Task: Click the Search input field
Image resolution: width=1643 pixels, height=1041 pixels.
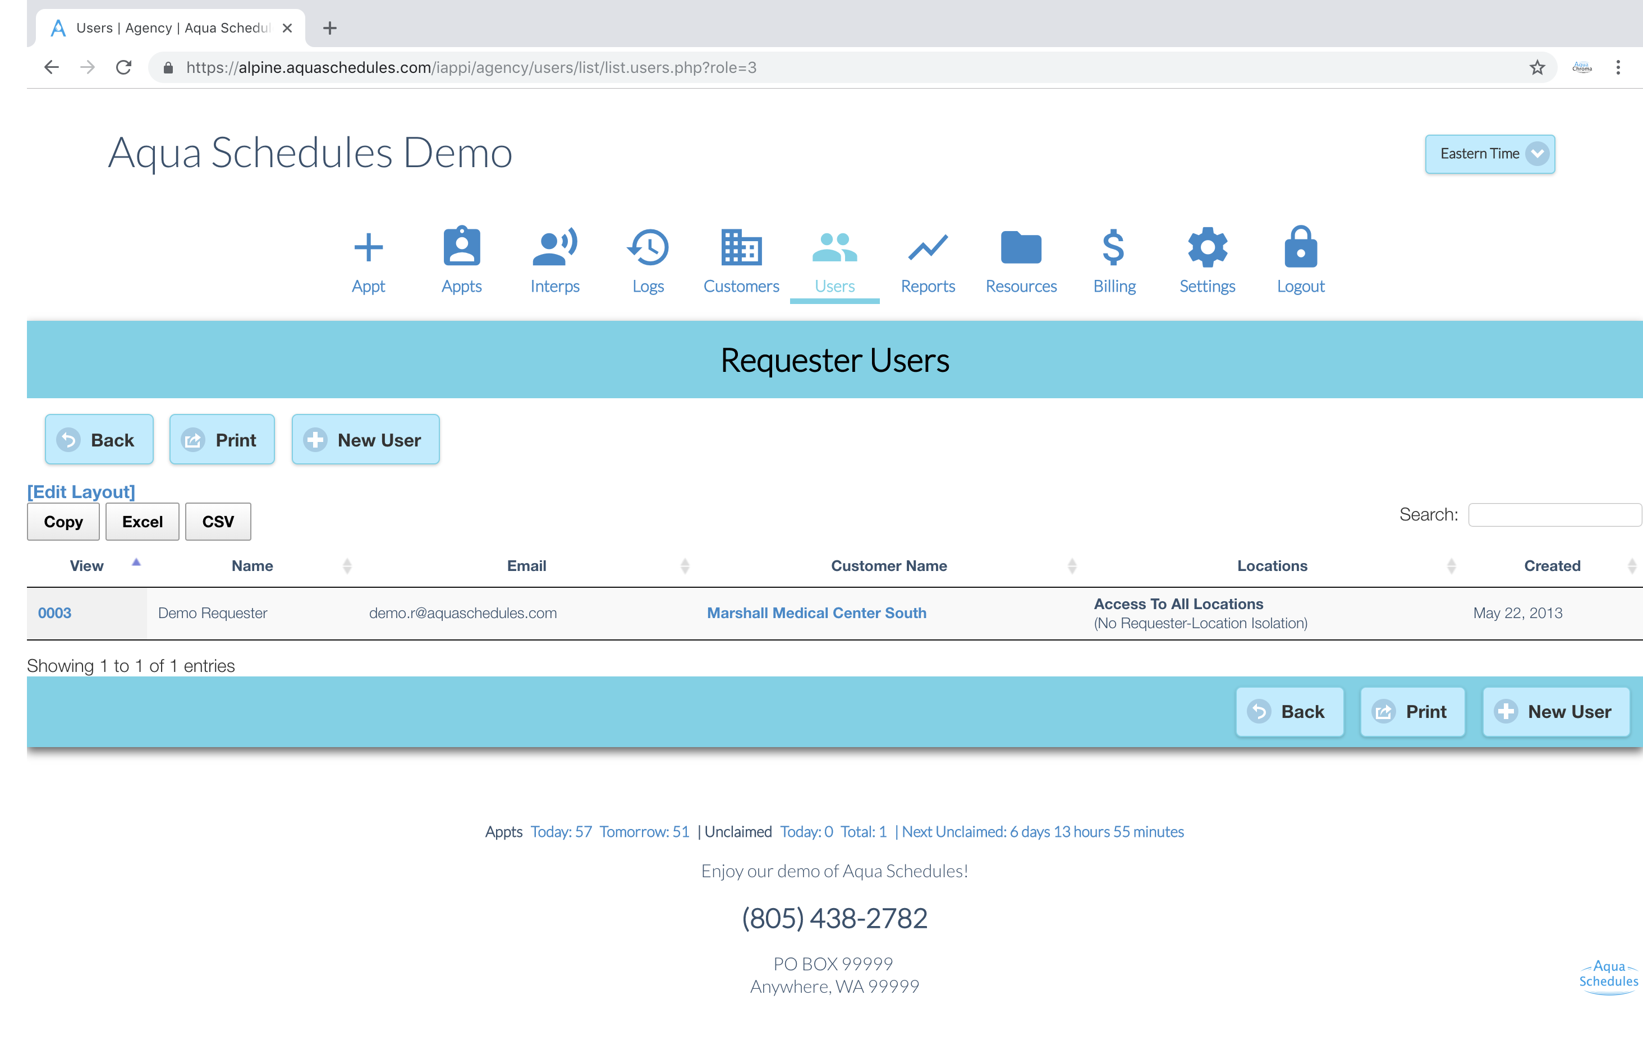Action: 1554,514
